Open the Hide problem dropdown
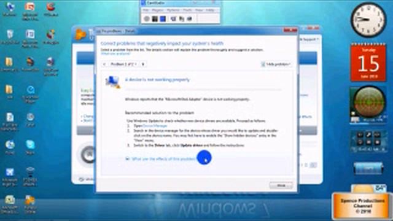This screenshot has width=393, height=221. [276, 64]
